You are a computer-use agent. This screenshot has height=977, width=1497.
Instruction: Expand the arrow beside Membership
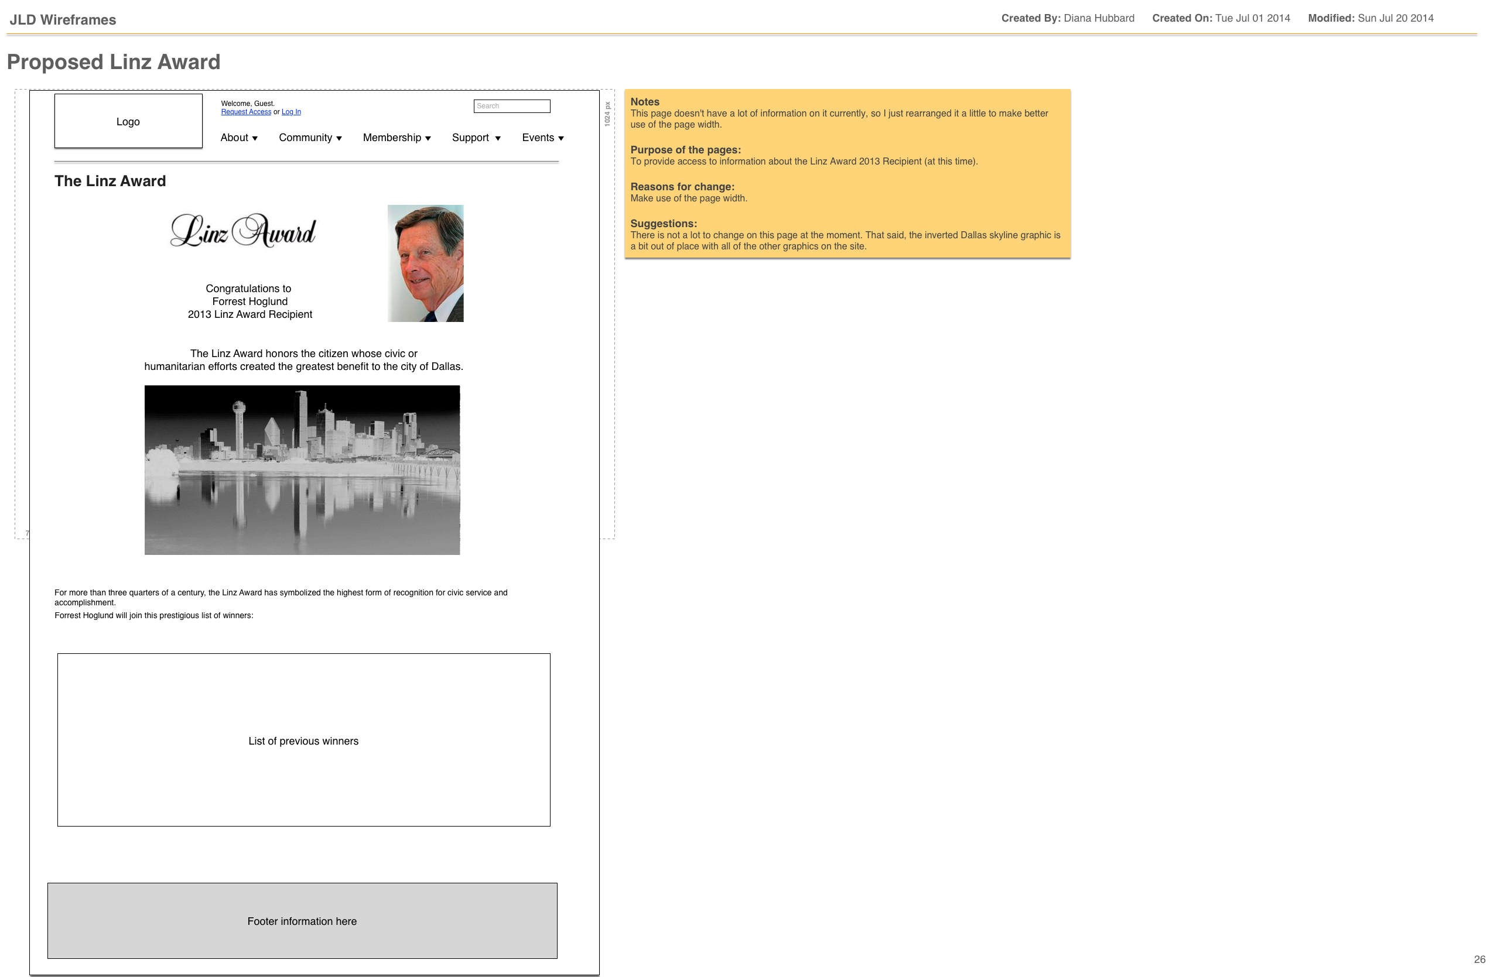tap(428, 138)
